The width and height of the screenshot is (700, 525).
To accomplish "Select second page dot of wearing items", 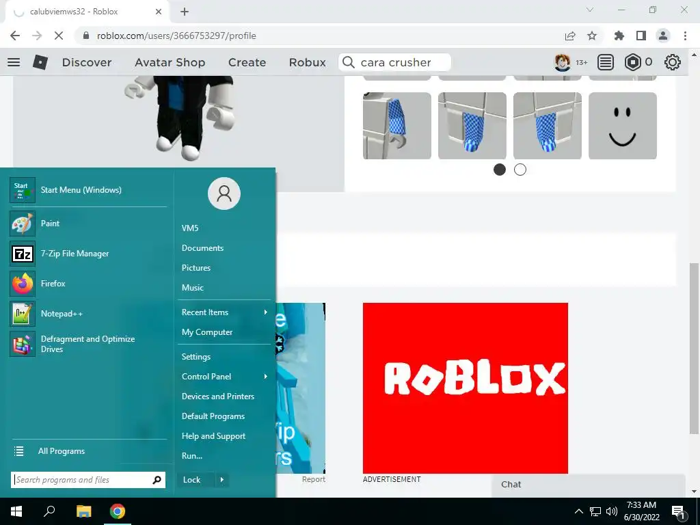I will click(520, 170).
